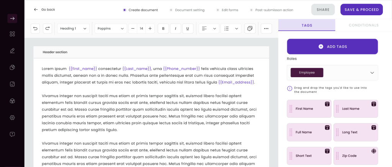Click the {{Phone_number}} tag in the document
The image size is (392, 167).
coord(181,69)
